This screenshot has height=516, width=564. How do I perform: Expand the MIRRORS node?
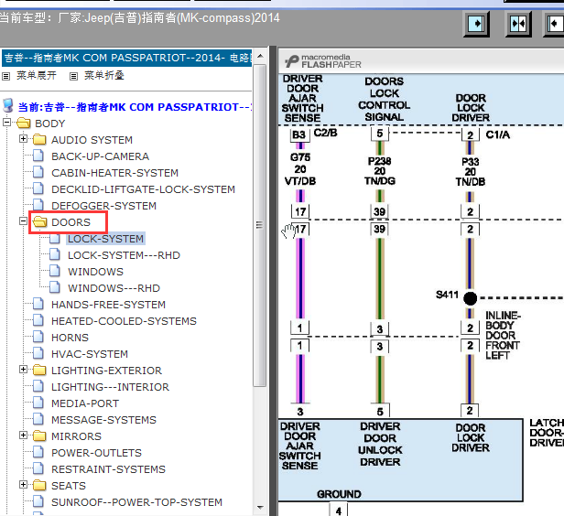23,435
